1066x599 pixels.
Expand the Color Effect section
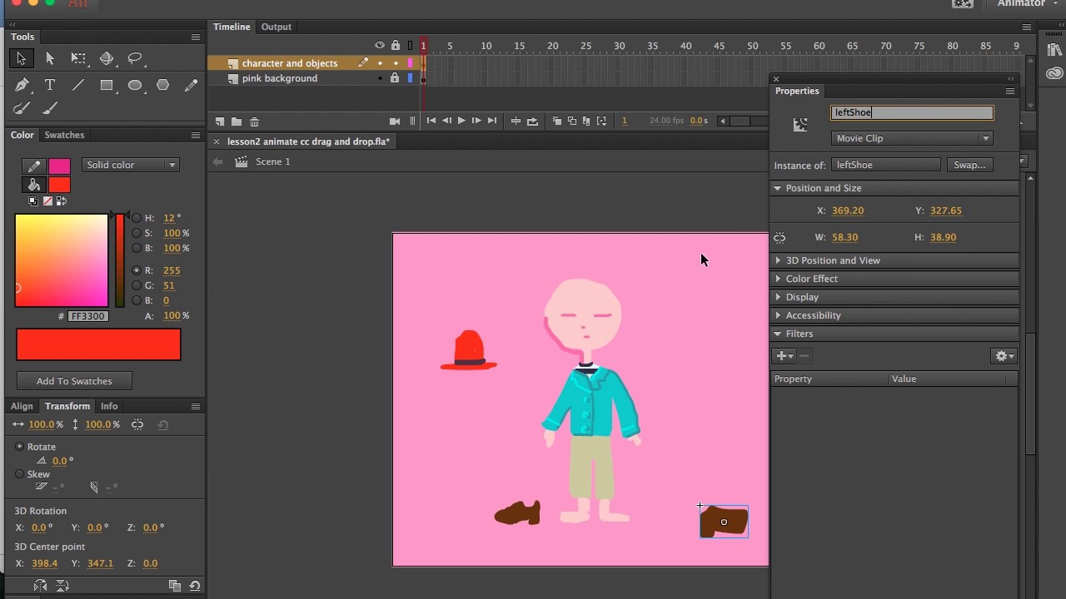(778, 279)
